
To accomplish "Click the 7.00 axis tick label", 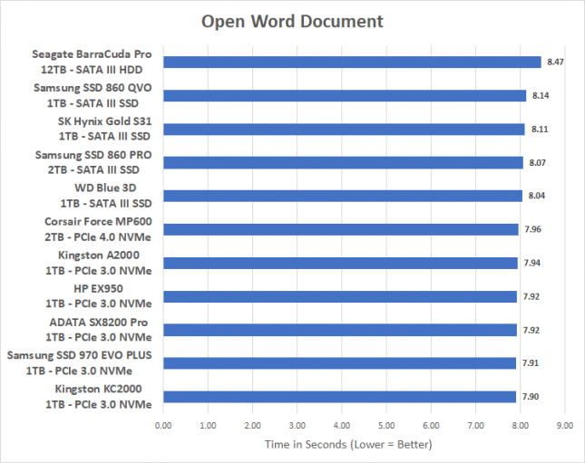I will tap(475, 425).
